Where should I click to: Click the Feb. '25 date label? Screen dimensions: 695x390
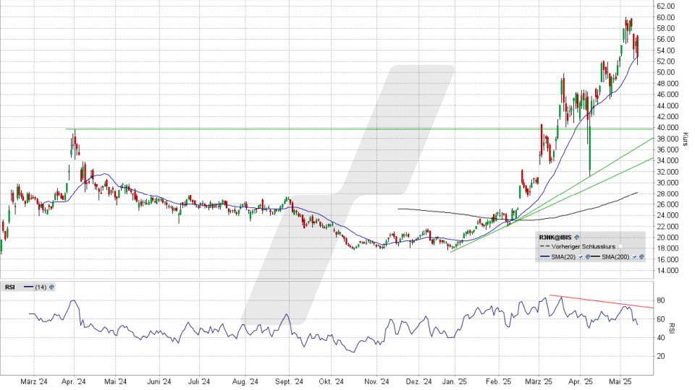498,381
